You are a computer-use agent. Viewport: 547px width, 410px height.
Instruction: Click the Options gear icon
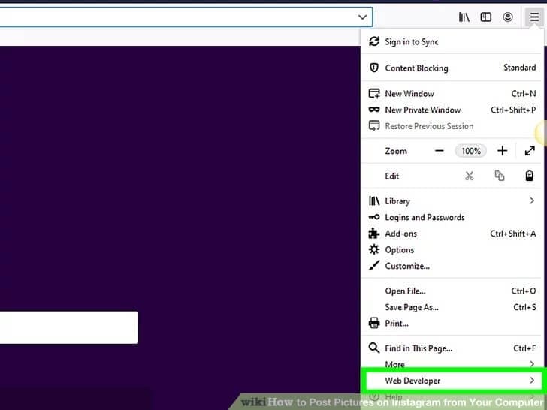pos(374,249)
